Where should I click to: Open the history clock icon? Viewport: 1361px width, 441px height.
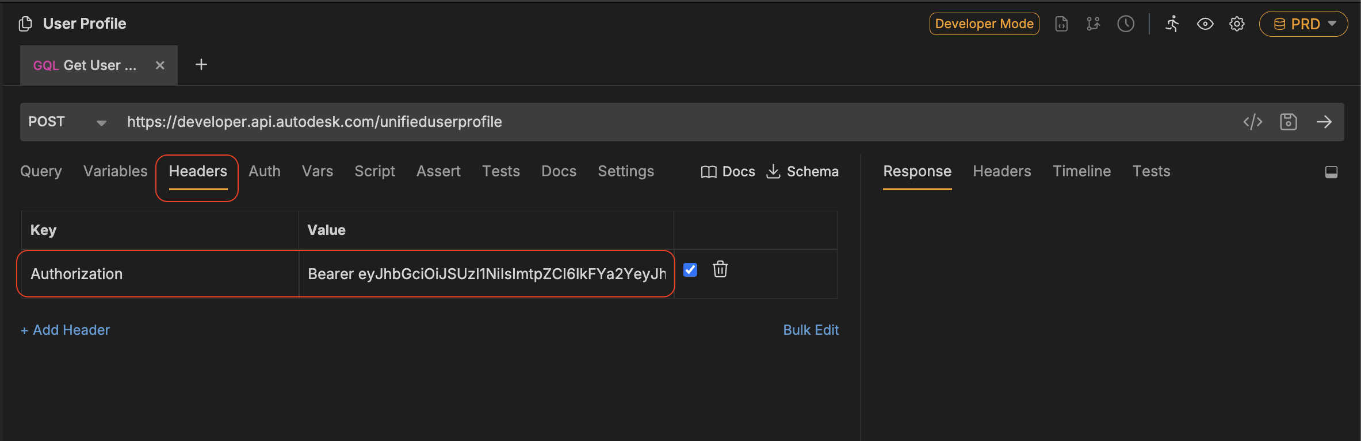1126,24
